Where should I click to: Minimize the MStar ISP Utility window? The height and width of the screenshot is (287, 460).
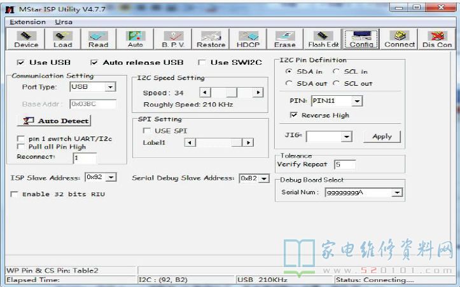[399, 8]
